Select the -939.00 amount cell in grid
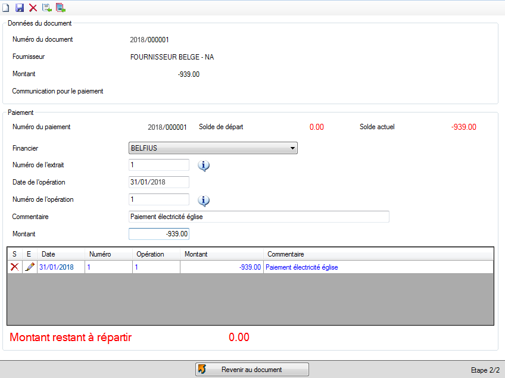The height and width of the screenshot is (378, 505). pyautogui.click(x=222, y=267)
